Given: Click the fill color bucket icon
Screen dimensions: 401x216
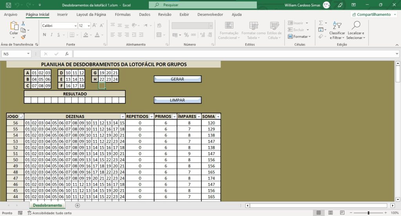Looking at the screenshot, I should click(86, 35).
